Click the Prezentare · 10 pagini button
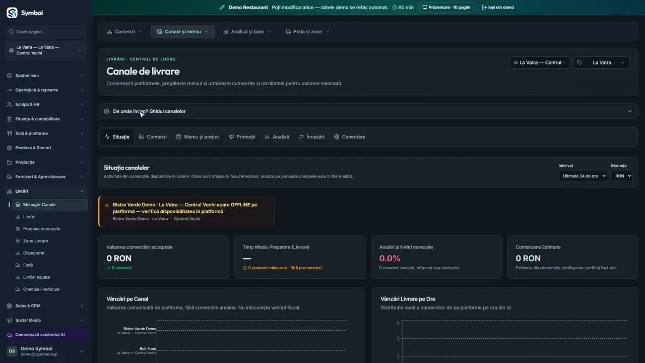Screen dimensions: 645x363 [446, 8]
